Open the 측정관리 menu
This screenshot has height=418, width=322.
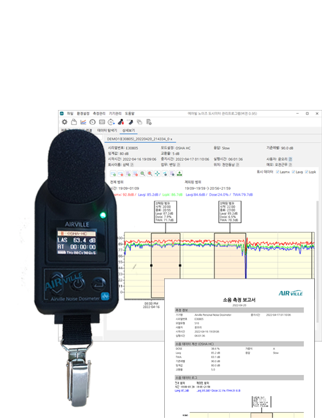pyautogui.click(x=99, y=114)
